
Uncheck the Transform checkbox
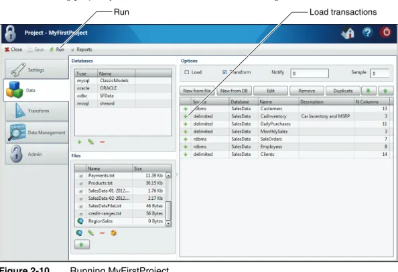224,72
